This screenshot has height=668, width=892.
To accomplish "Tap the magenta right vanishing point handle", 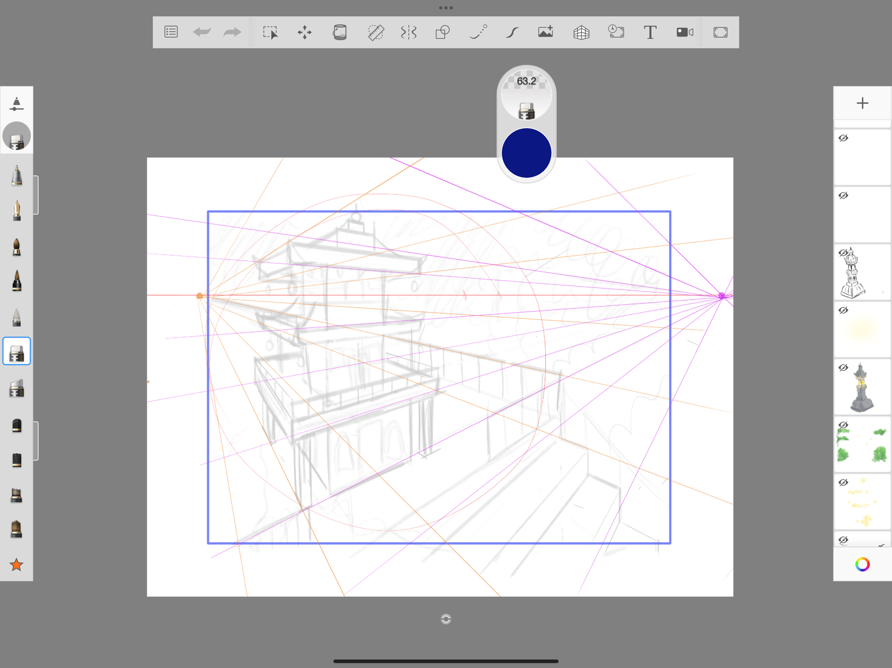I will [722, 296].
